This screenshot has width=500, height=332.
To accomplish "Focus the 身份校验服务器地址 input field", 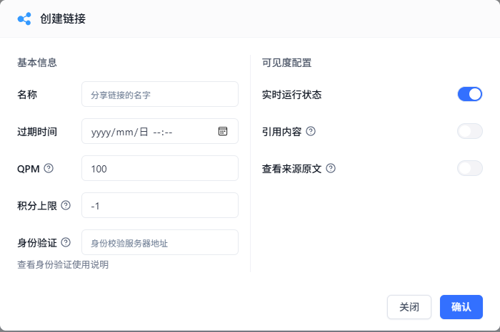I will click(x=160, y=242).
